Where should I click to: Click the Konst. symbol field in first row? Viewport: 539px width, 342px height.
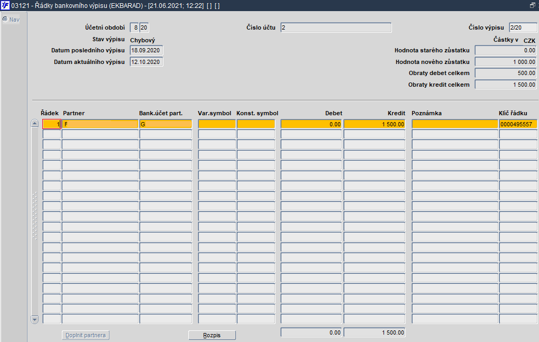coord(256,124)
